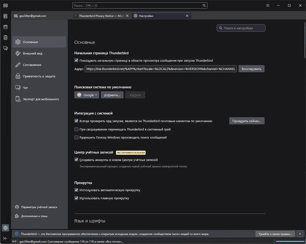Viewport: 306px width, 244px height.
Task: Click the phone icon beside Экспорт для мобильного
Action: coord(18,99)
